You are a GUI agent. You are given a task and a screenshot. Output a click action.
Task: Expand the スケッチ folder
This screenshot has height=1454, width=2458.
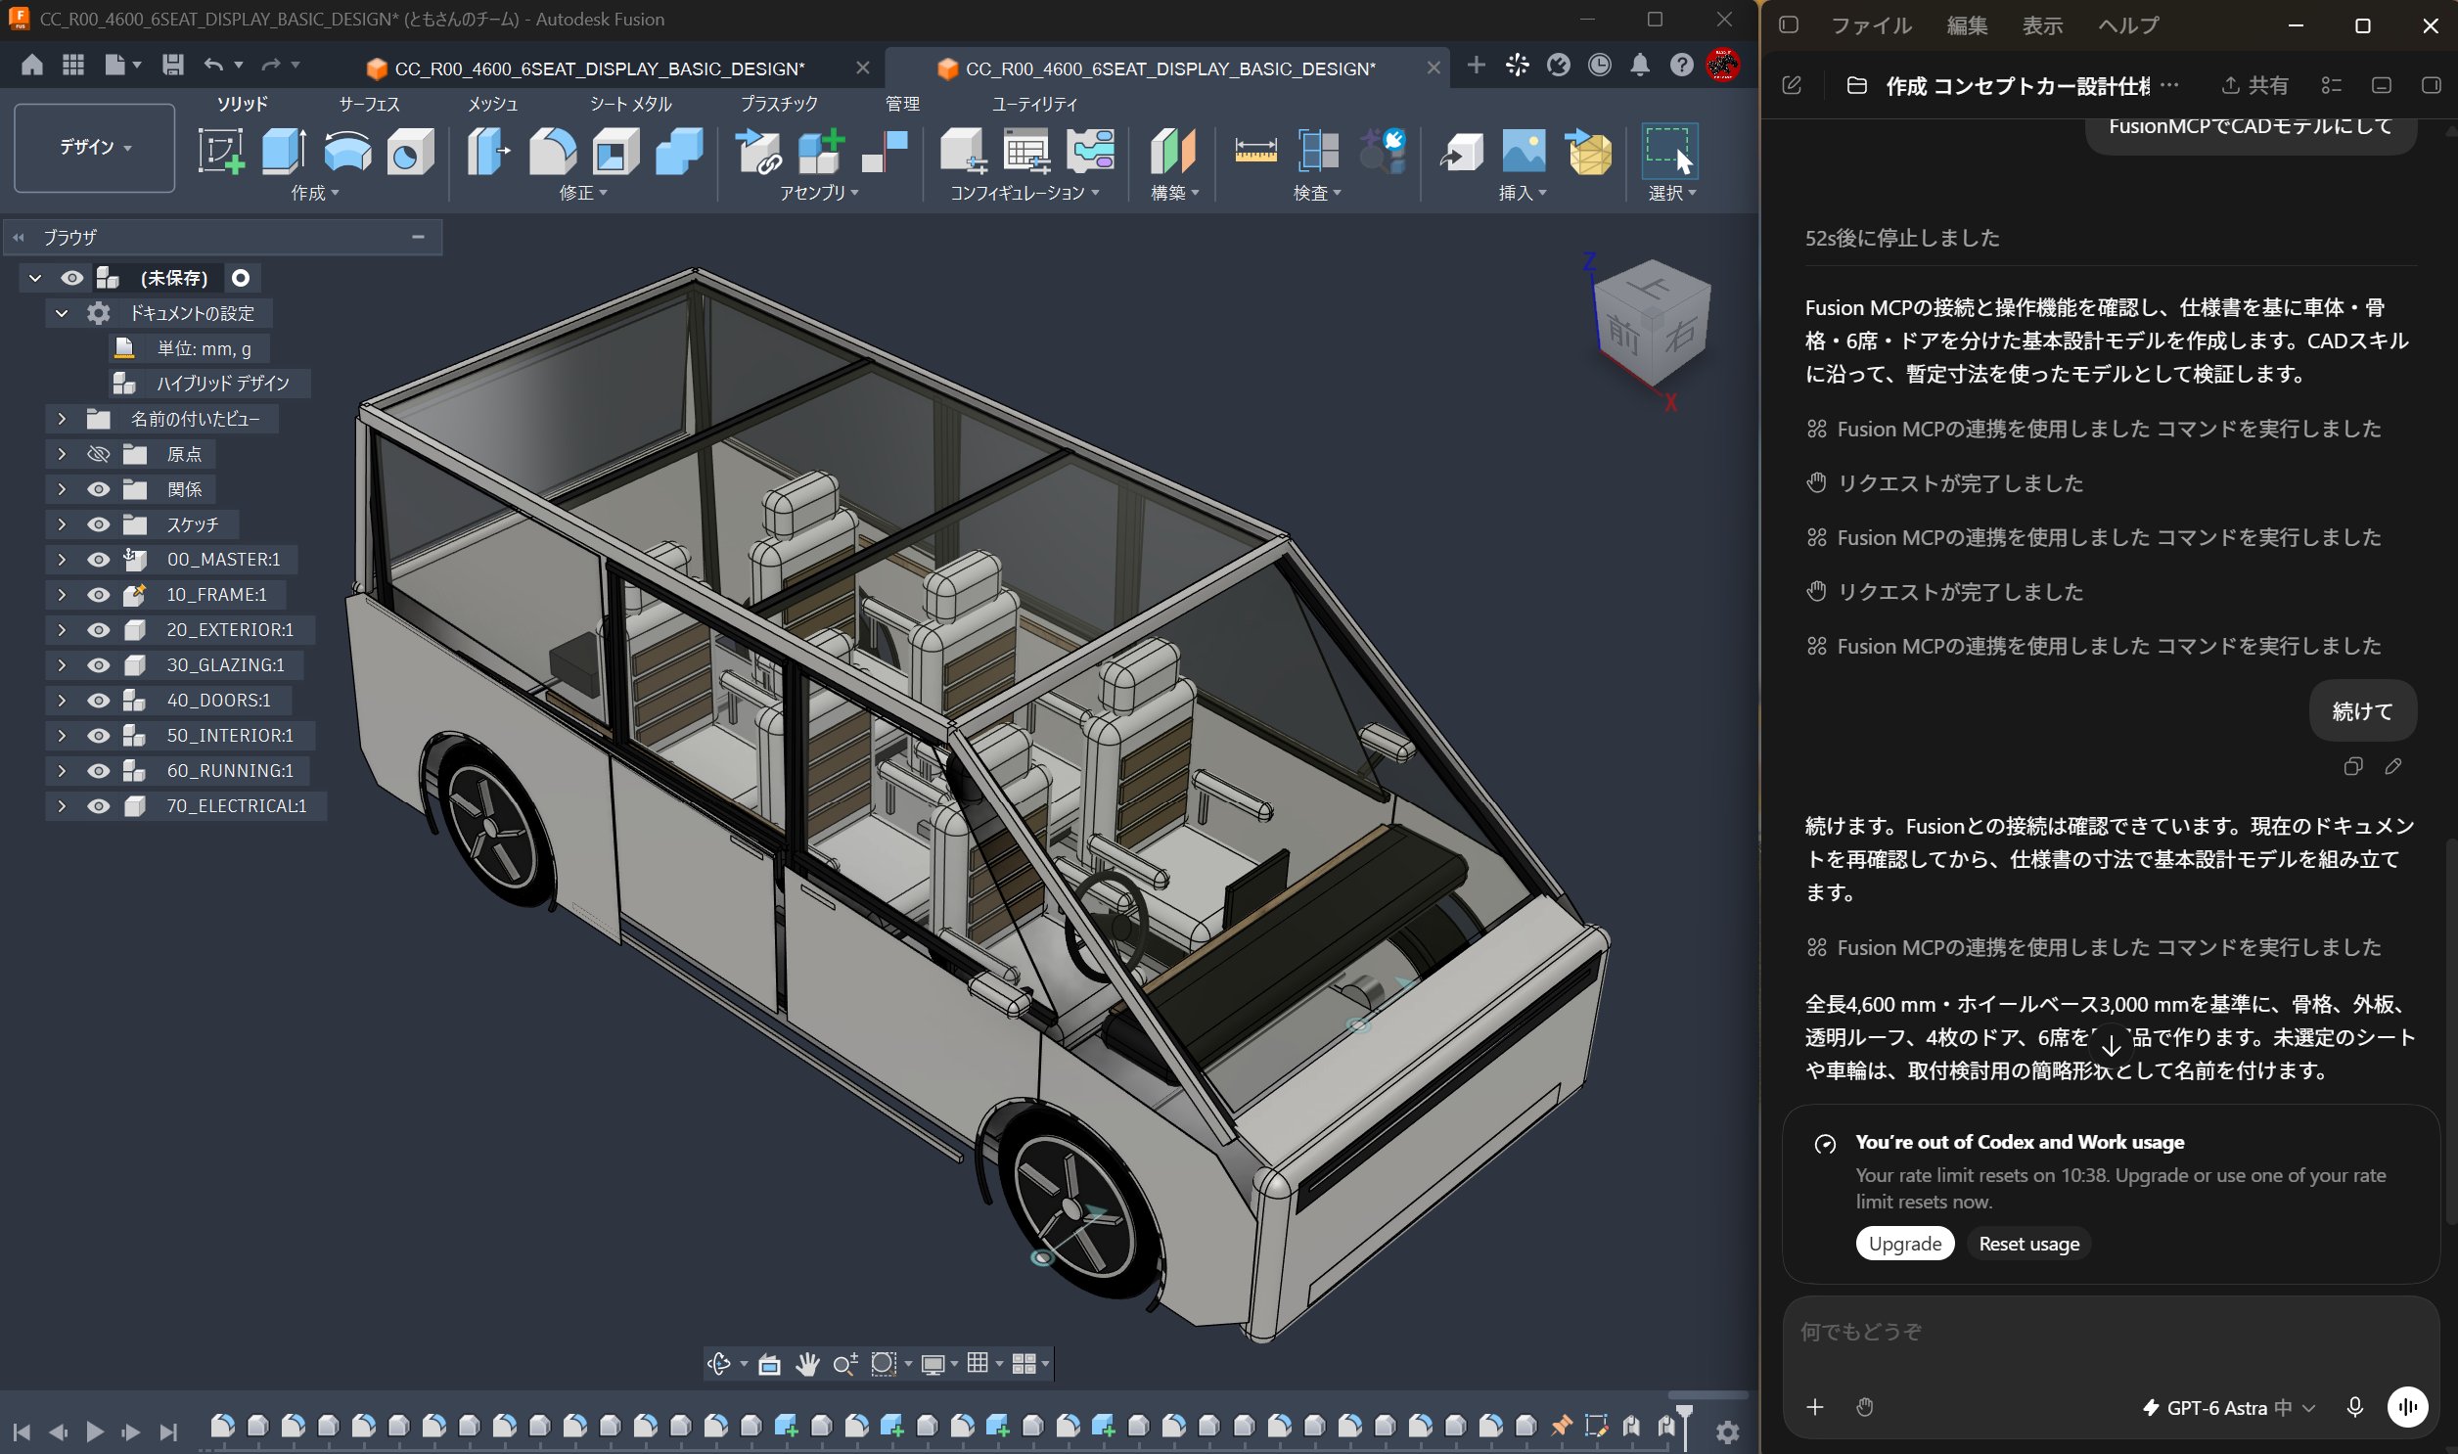coord(62,524)
